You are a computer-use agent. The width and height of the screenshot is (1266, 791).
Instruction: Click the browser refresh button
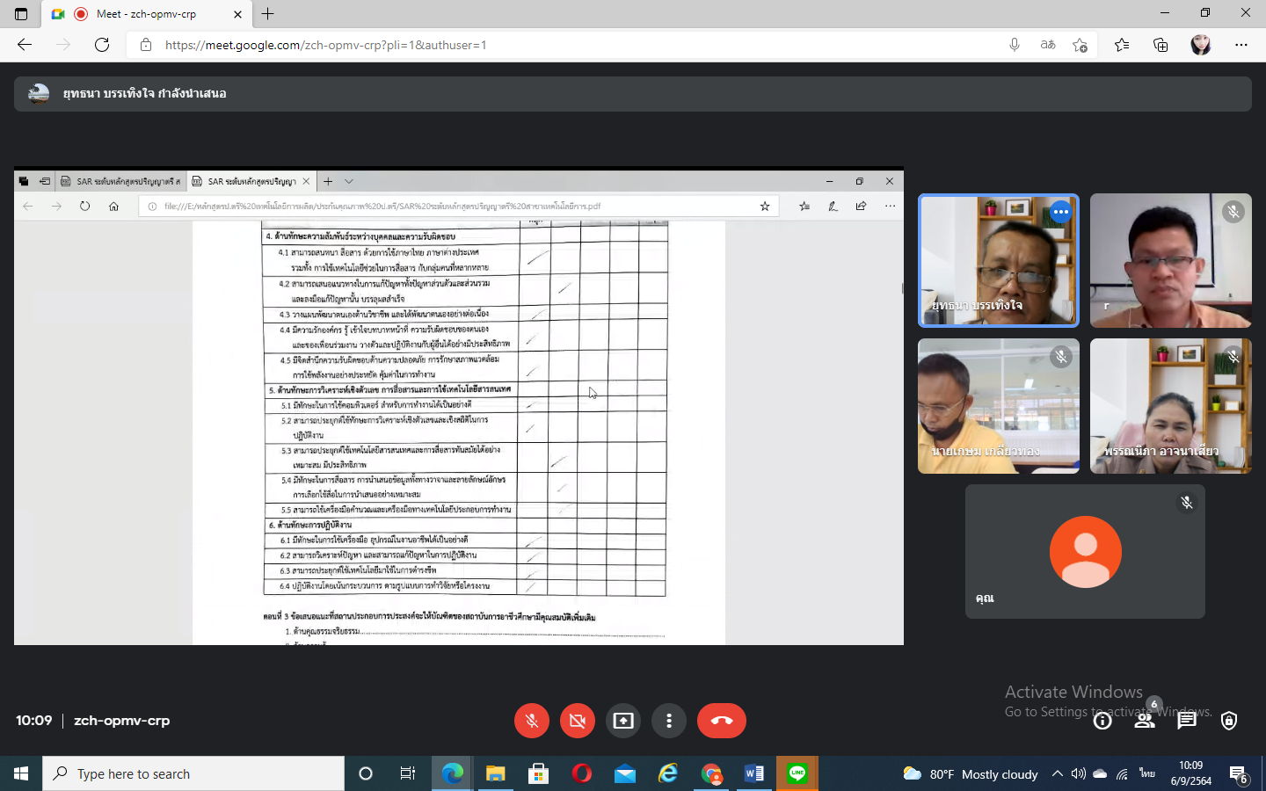click(102, 45)
